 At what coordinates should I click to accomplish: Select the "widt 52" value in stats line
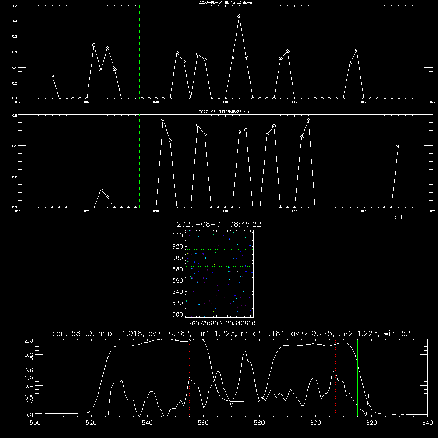coord(397,333)
